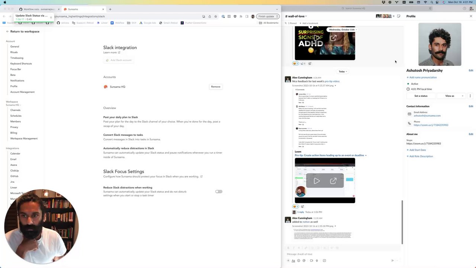This screenshot has height=268, width=476.
Task: Open ClickUp integration settings
Action: click(x=15, y=170)
